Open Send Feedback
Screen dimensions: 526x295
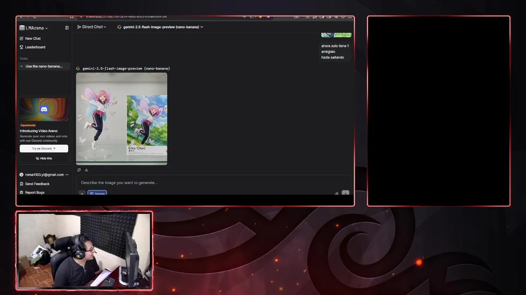pyautogui.click(x=35, y=184)
